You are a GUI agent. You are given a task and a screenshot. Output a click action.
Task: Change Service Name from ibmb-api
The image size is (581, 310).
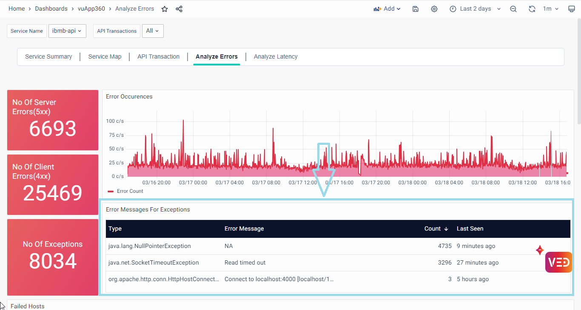pyautogui.click(x=67, y=31)
